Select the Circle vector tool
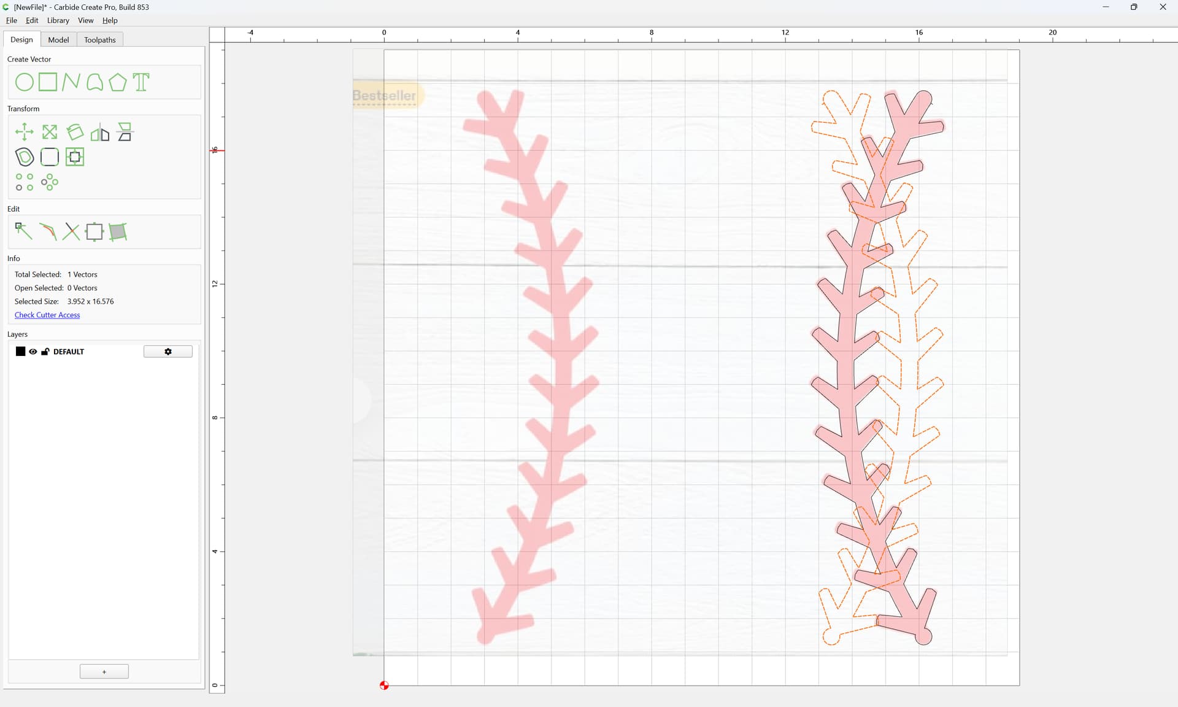 25,82
